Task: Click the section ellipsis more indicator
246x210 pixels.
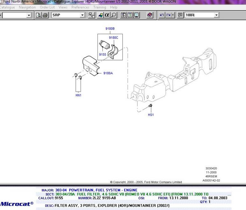Action: point(229,195)
